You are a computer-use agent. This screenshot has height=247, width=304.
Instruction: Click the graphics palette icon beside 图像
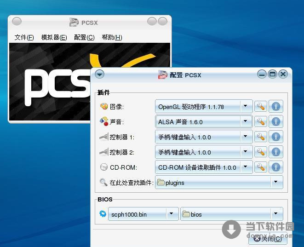tap(104, 106)
